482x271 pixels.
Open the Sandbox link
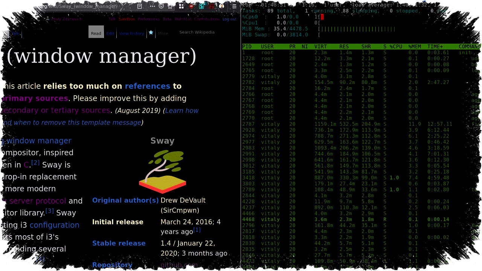coord(127,19)
